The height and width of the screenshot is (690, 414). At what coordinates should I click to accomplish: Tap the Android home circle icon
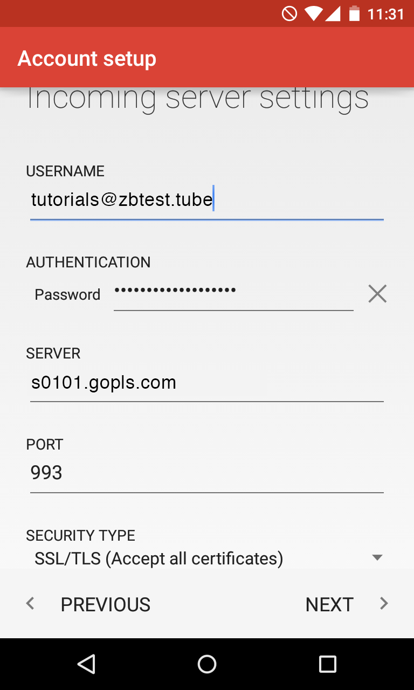tap(207, 664)
